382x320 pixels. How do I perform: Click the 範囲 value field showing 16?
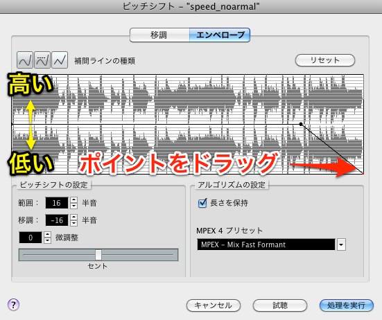click(57, 203)
